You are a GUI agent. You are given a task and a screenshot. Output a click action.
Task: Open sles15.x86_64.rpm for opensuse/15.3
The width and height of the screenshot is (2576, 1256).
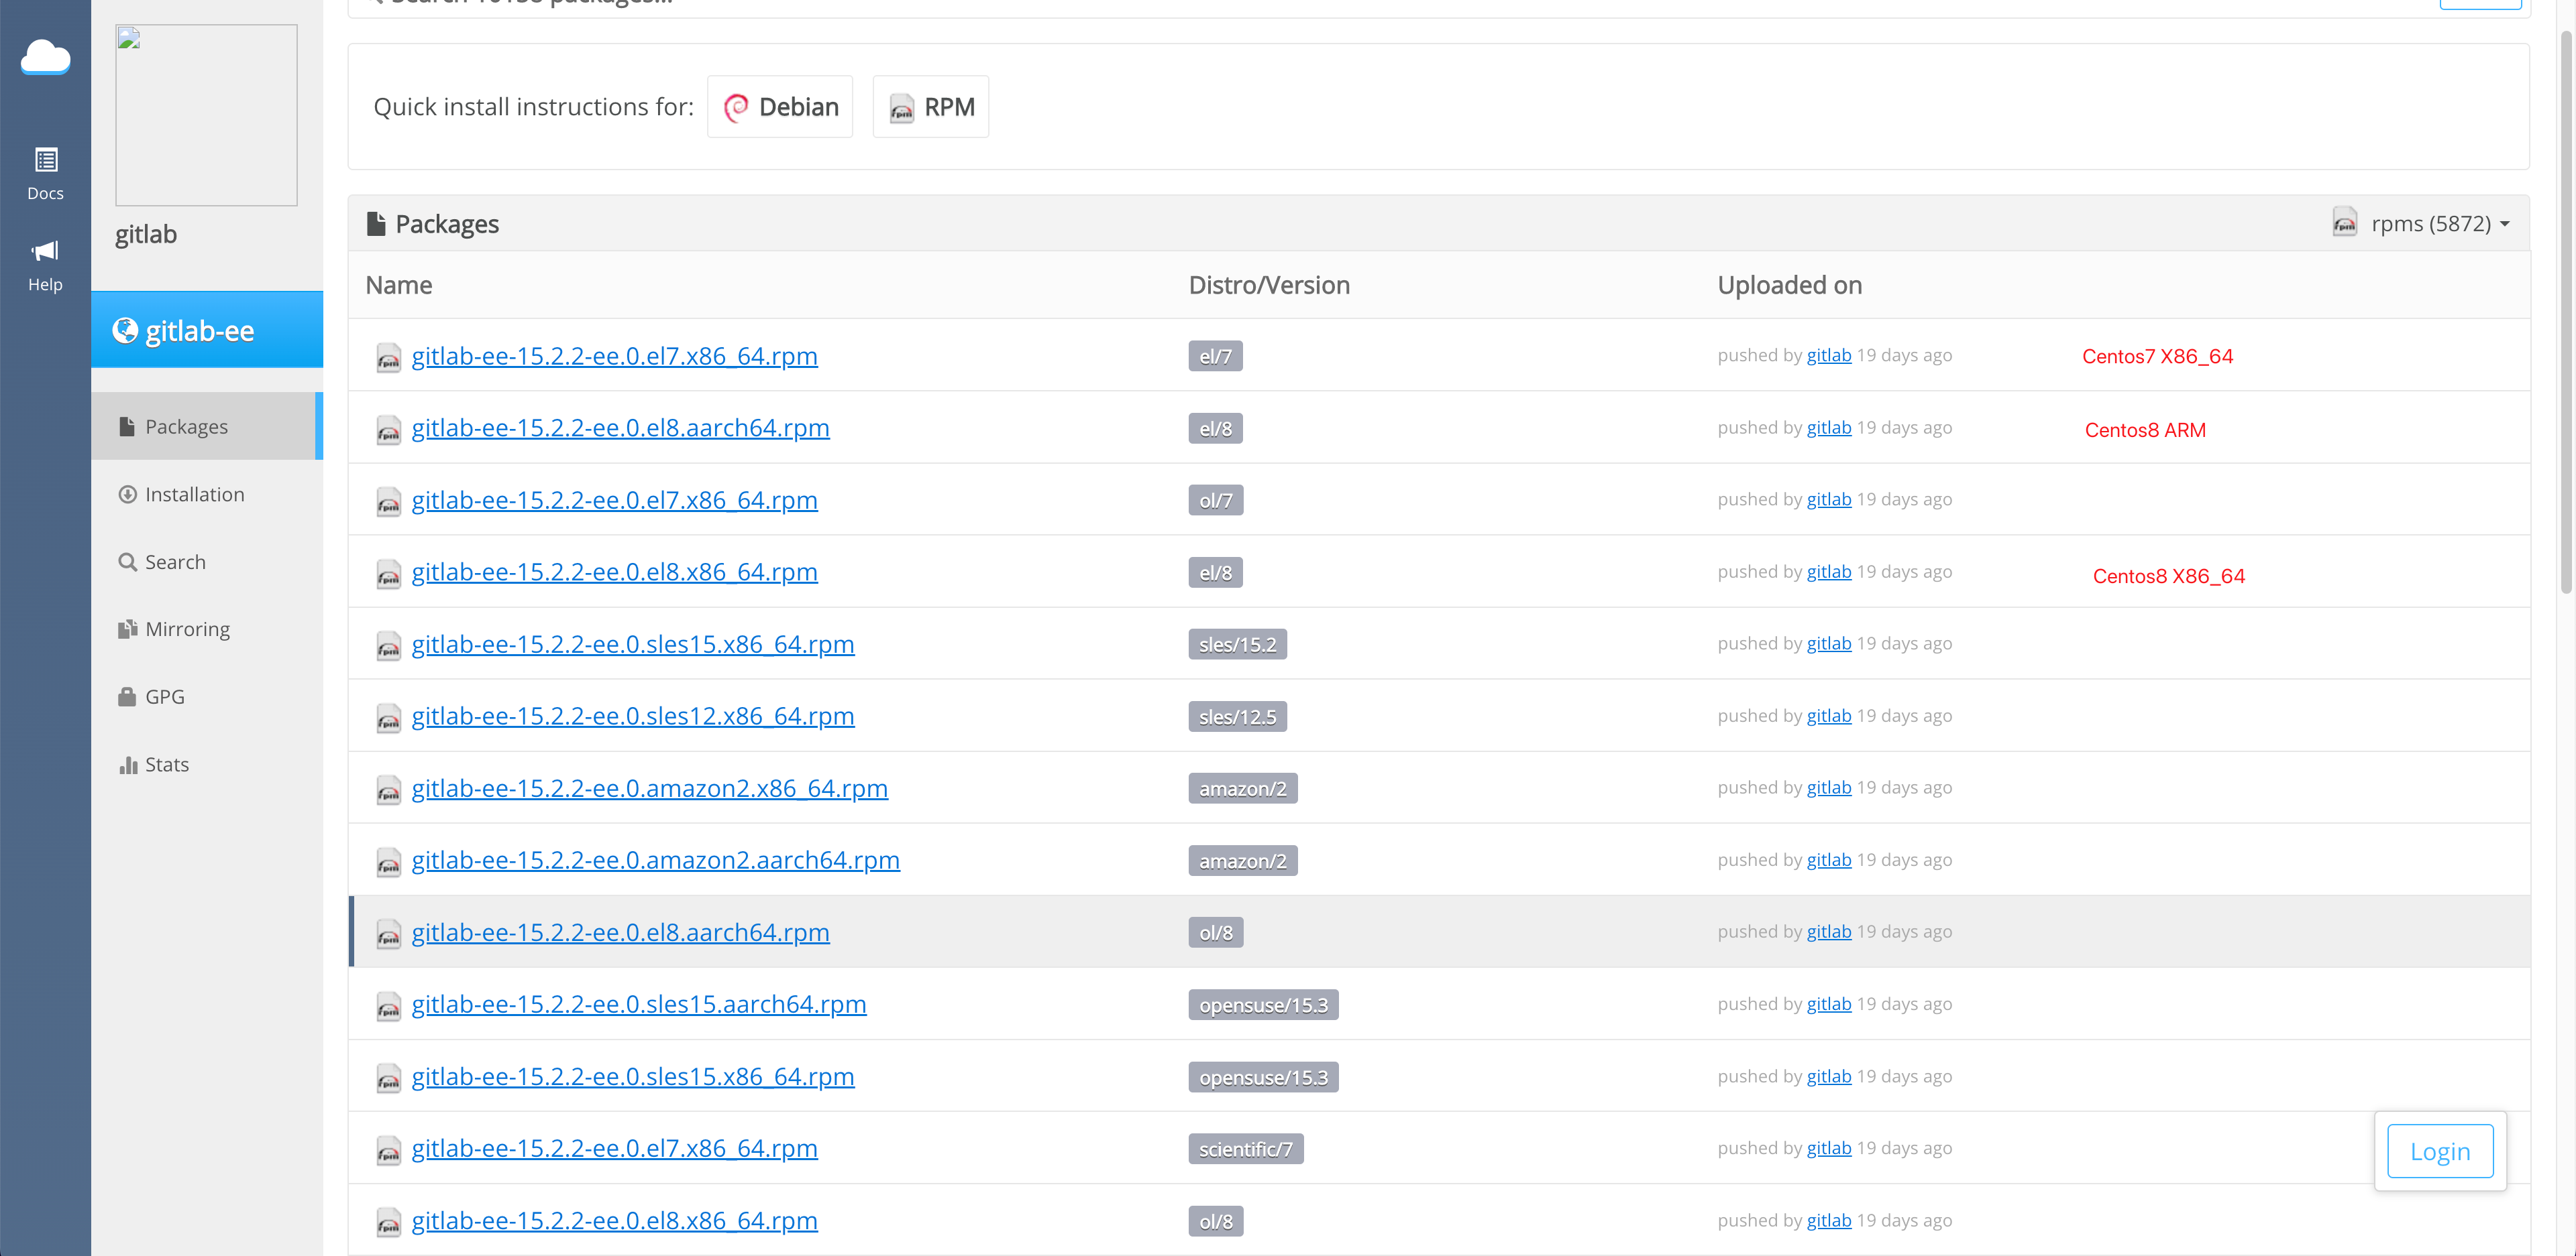[x=633, y=1076]
